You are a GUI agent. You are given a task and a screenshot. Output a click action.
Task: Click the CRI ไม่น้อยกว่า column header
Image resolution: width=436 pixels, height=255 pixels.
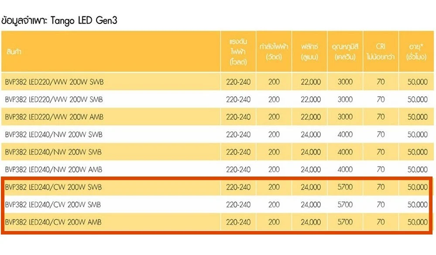[x=381, y=51]
